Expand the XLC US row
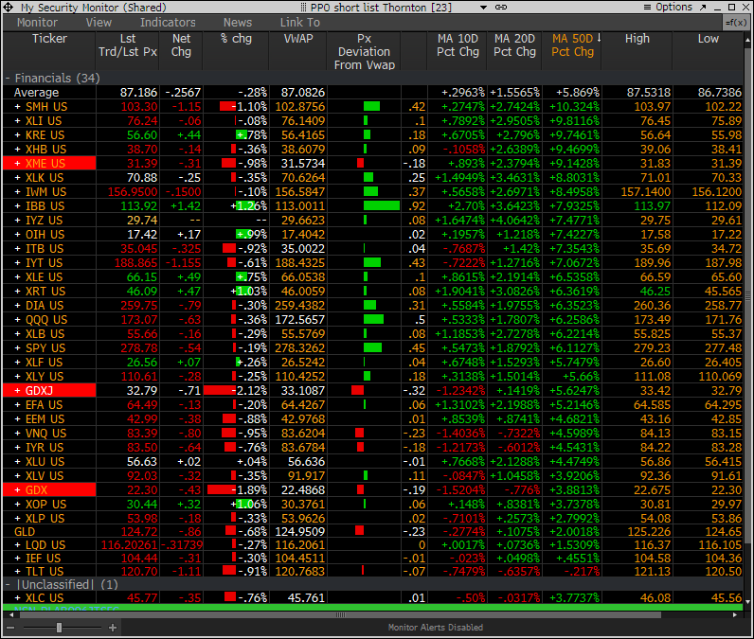754x639 pixels. (x=17, y=598)
